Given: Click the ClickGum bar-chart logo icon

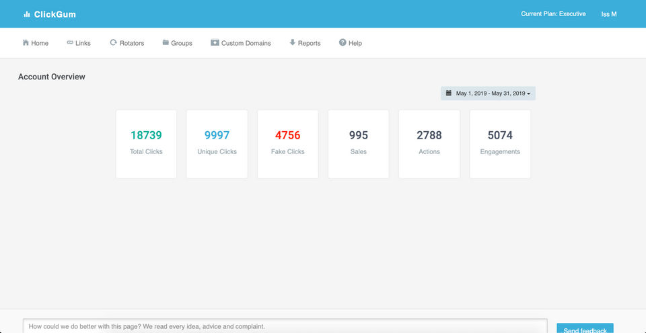Looking at the screenshot, I should click(x=27, y=14).
